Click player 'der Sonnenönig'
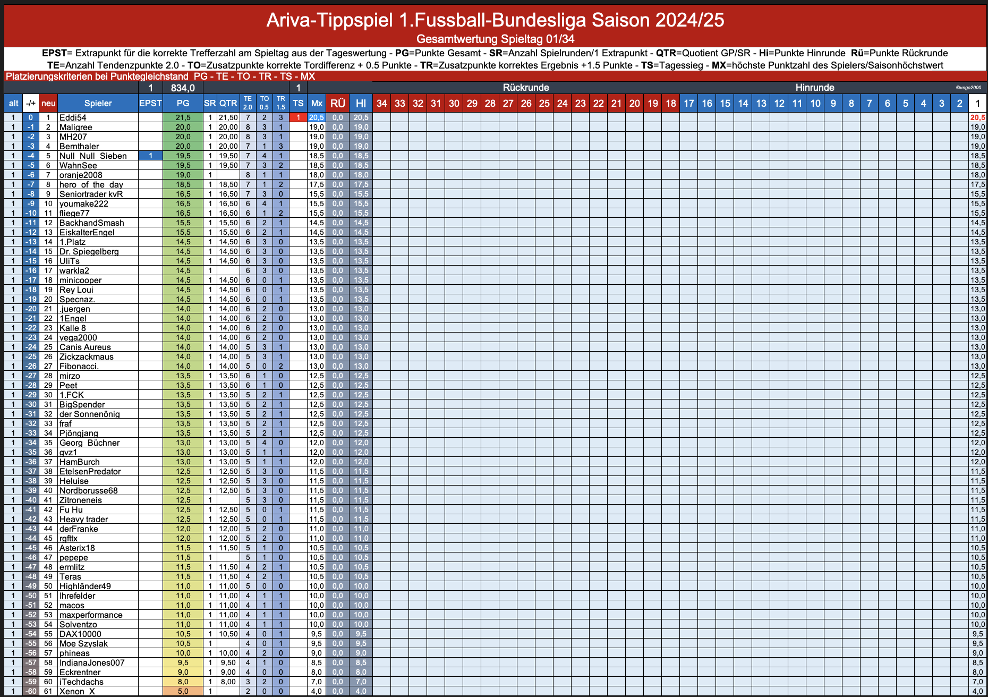The height and width of the screenshot is (697, 988). coord(90,414)
